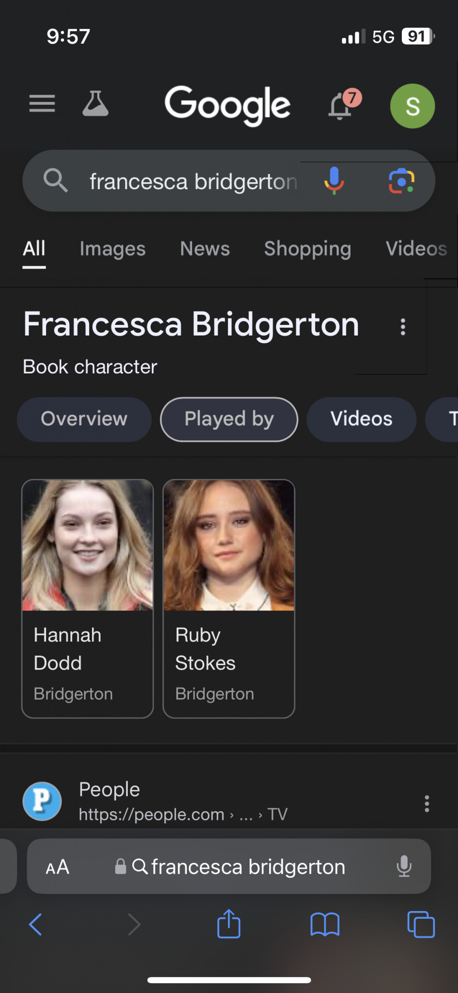Screen dimensions: 458x993
Task: Show open Safari tabs
Action: point(421,924)
